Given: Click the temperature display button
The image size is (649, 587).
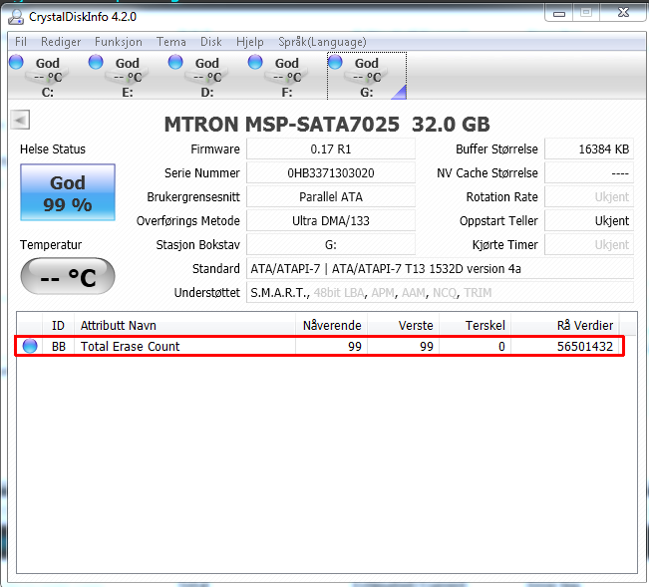Looking at the screenshot, I should (x=68, y=276).
